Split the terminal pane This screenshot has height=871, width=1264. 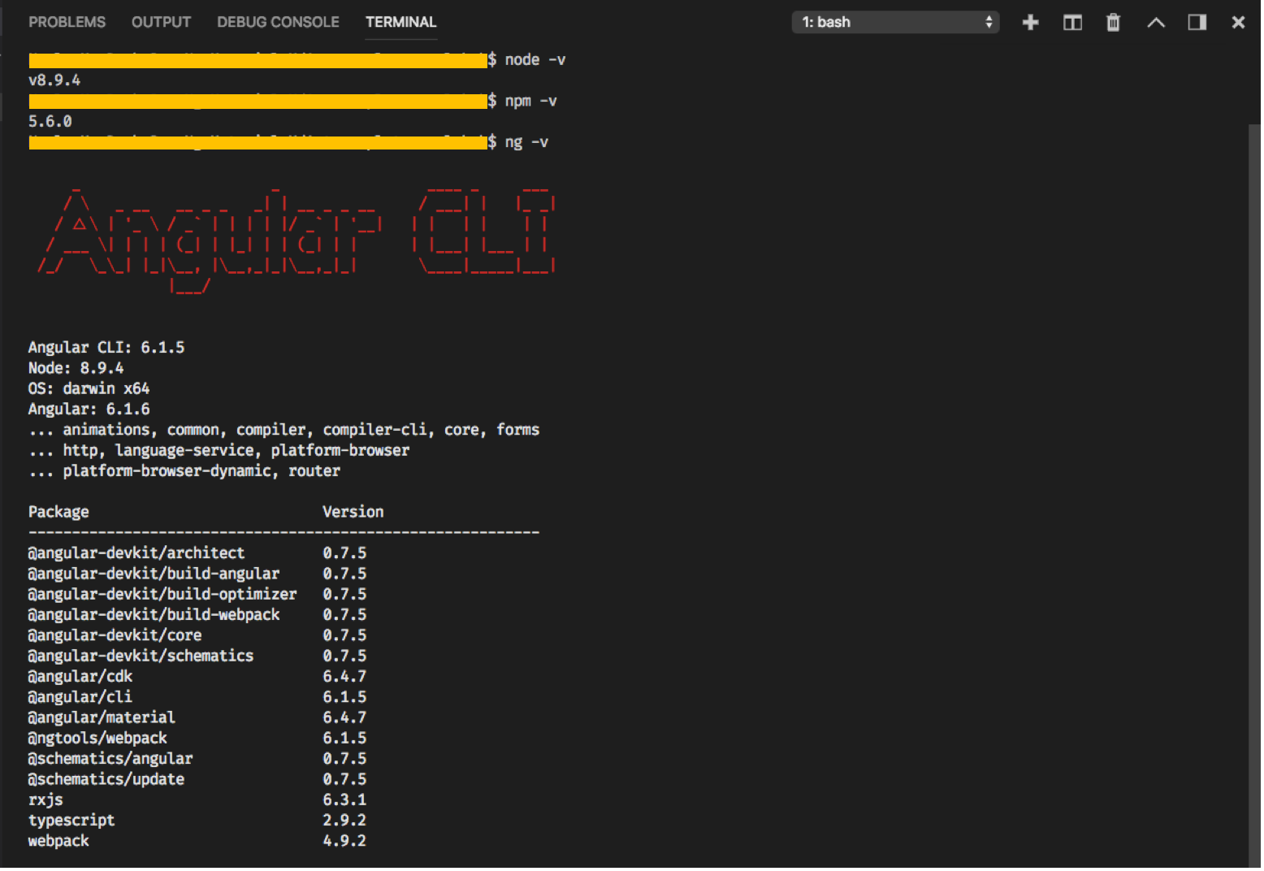click(1072, 22)
